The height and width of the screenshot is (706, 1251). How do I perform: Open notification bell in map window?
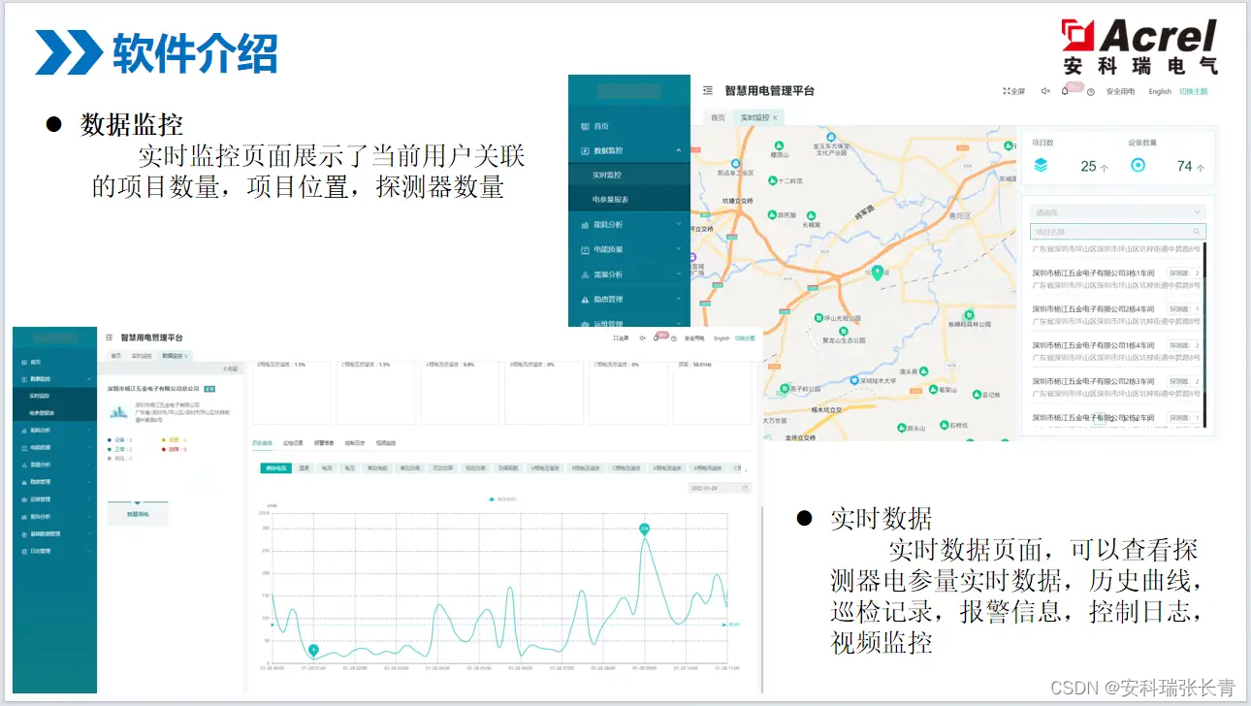(x=1065, y=91)
